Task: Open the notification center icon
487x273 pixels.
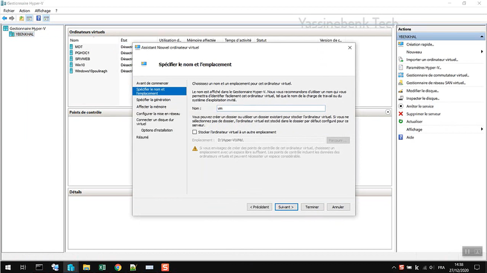Action: (x=477, y=267)
